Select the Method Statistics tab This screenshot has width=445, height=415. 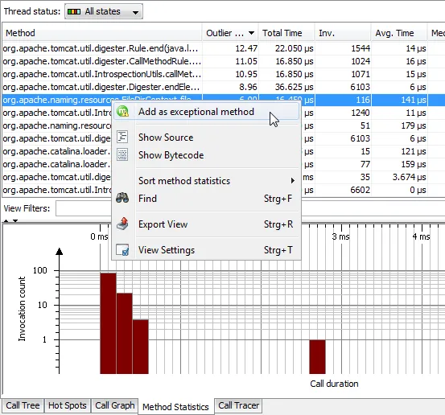tap(175, 406)
